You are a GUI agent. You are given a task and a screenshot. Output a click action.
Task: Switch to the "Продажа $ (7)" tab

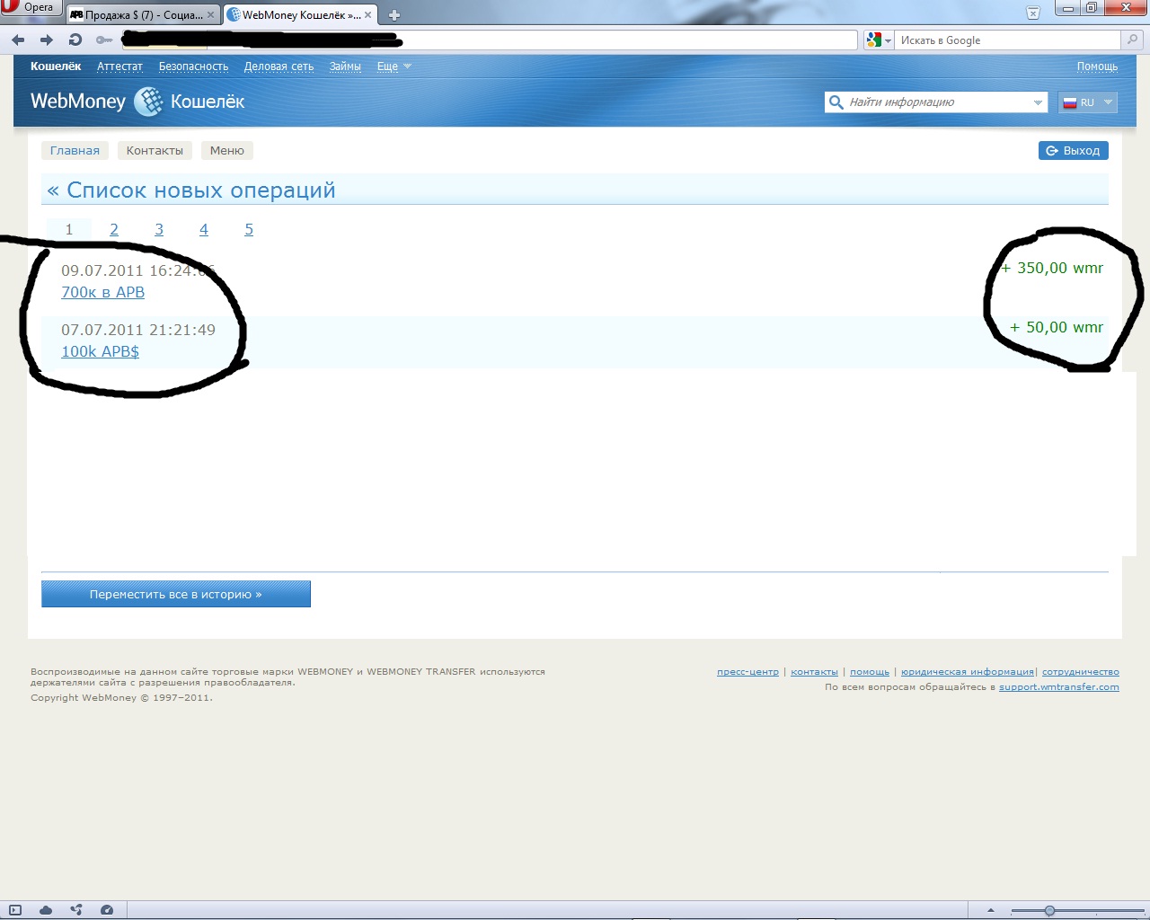[x=142, y=15]
